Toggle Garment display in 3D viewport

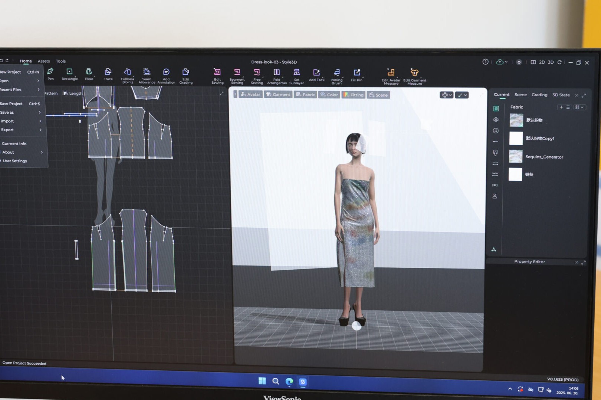(278, 94)
